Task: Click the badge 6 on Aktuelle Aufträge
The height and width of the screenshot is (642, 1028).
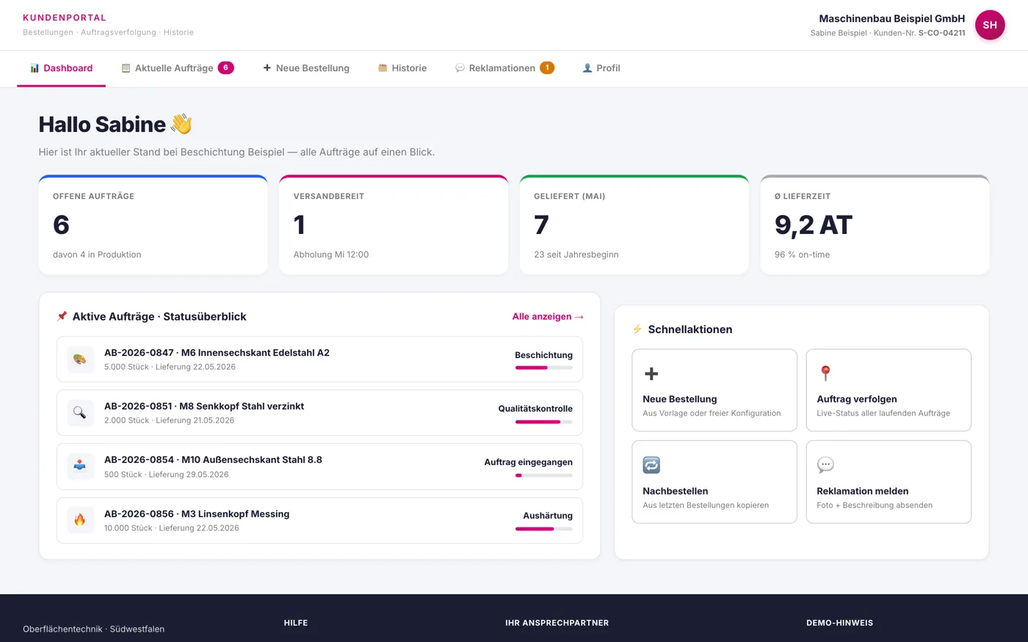Action: [225, 68]
